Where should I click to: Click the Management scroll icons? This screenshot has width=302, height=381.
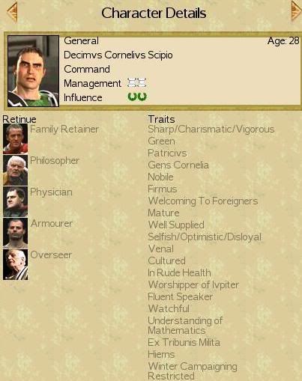click(x=136, y=82)
